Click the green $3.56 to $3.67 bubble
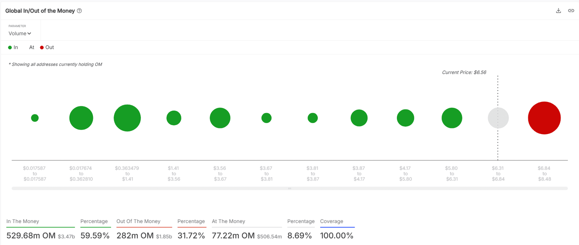 pyautogui.click(x=220, y=118)
